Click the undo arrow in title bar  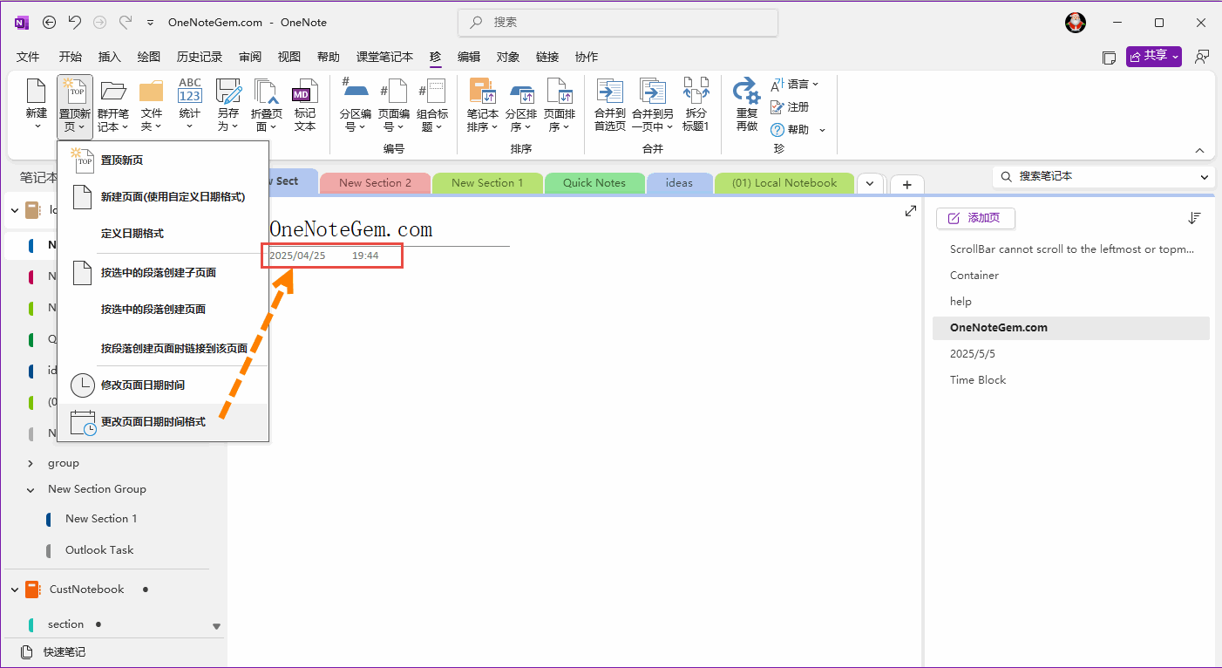point(74,22)
